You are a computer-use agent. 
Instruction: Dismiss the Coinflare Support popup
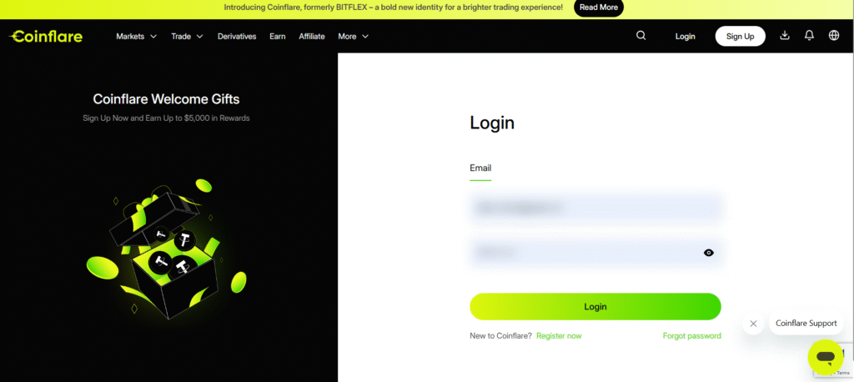click(x=753, y=323)
